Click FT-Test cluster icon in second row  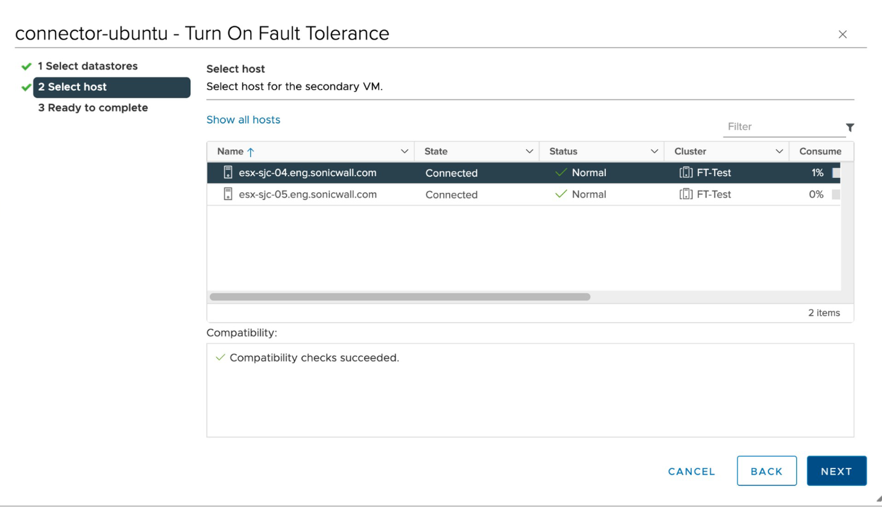coord(686,194)
